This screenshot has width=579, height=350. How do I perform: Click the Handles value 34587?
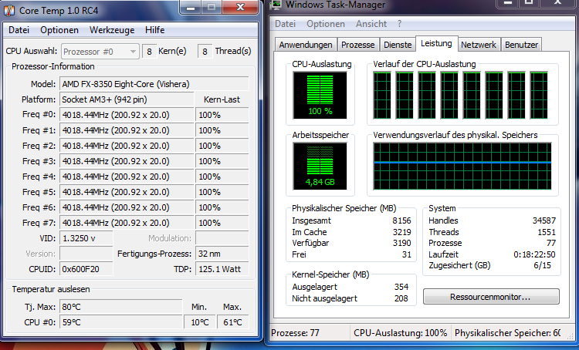[544, 220]
